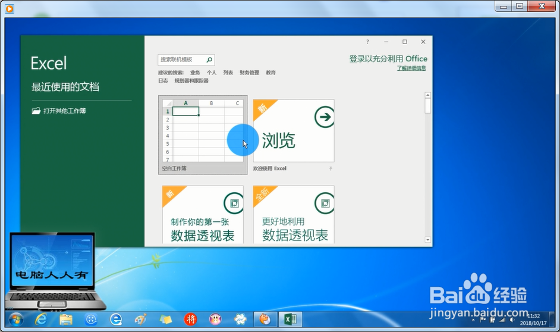Click the network signal tray icon
Viewport: 560px width, 332px height.
click(x=502, y=320)
